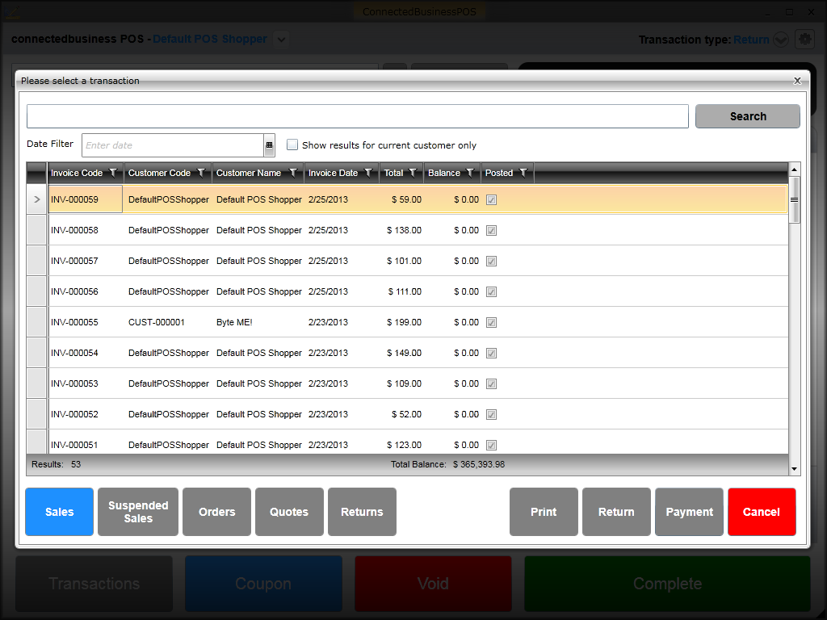Open the Invoice Date filter funnel
This screenshot has height=620, width=827.
pos(368,173)
